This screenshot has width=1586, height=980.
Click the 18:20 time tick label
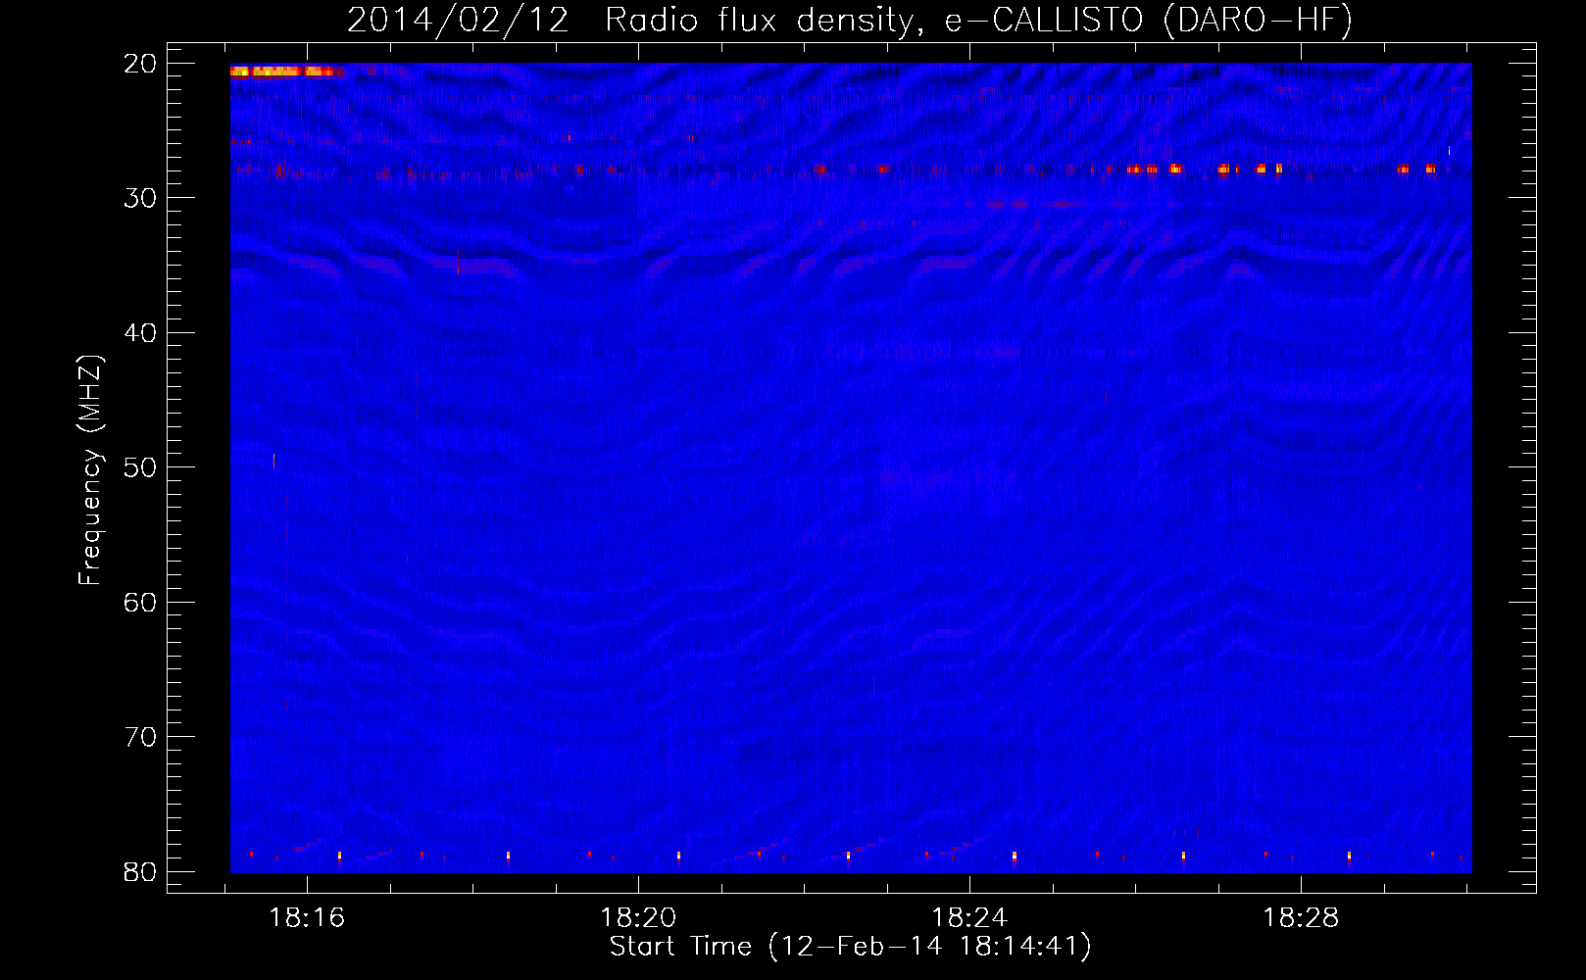pyautogui.click(x=638, y=918)
